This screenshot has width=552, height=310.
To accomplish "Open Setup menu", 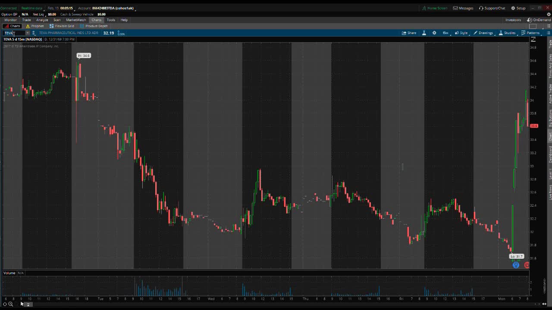I will point(518,8).
